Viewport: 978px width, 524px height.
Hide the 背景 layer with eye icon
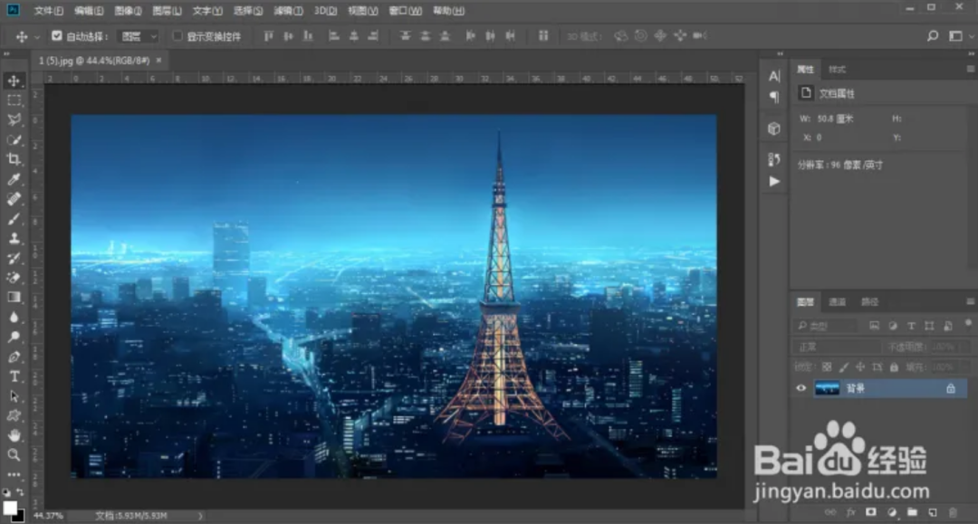tap(801, 388)
